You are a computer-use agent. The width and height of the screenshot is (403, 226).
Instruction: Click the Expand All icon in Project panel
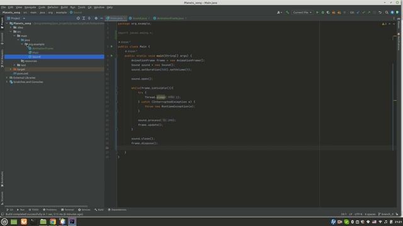[x=84, y=18]
